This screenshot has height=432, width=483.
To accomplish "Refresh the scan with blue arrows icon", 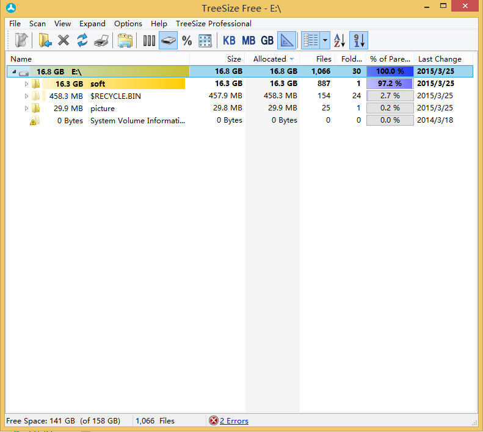I will (82, 40).
